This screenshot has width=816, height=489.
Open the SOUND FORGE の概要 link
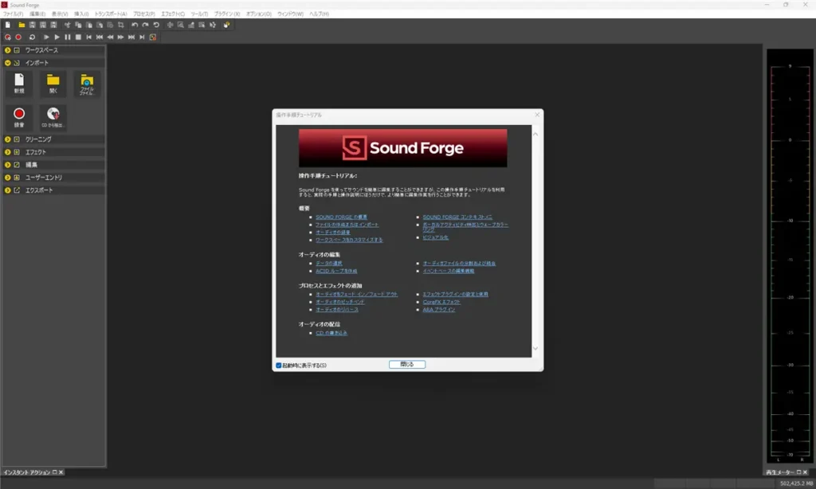pos(341,217)
